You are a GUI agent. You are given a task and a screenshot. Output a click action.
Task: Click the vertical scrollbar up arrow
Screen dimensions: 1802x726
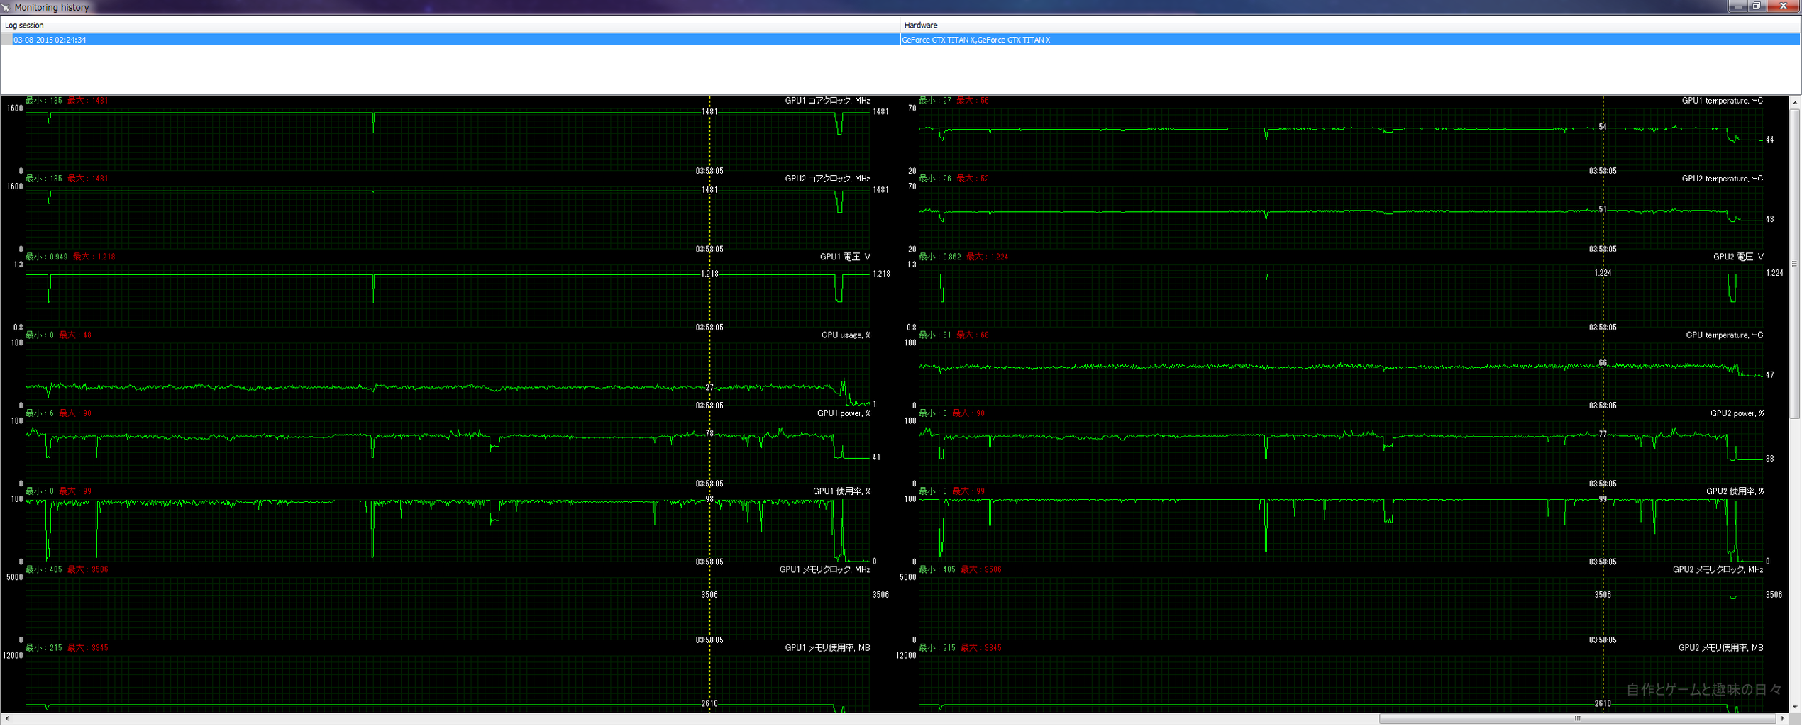click(x=1795, y=102)
